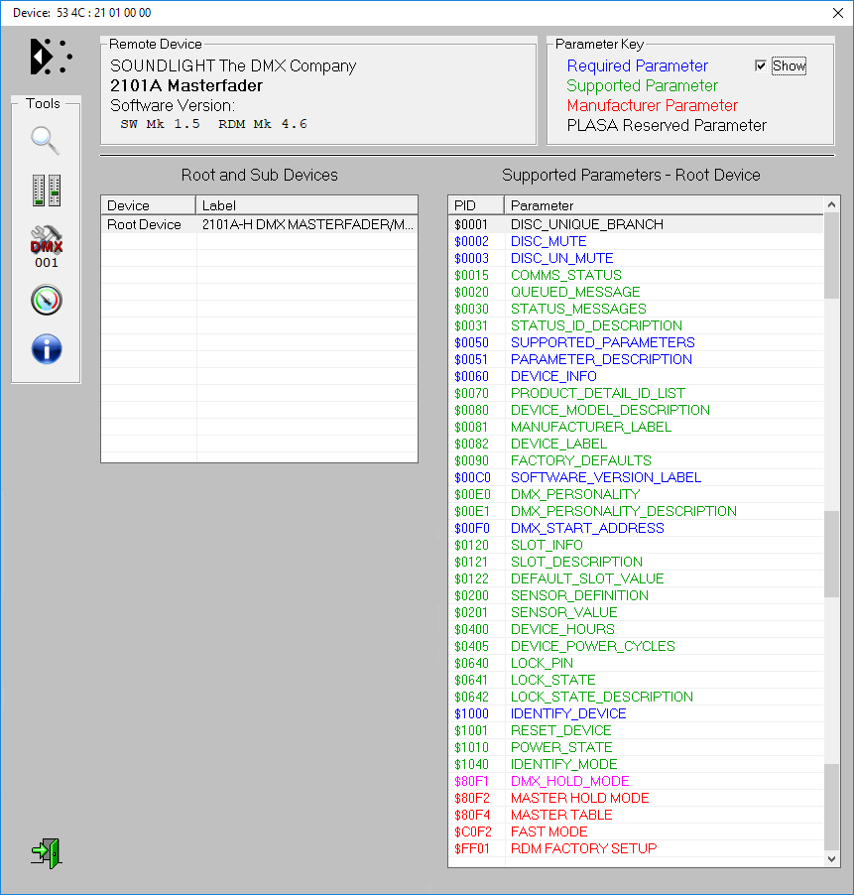
Task: Click the magnifying glass search tool
Action: 46,141
